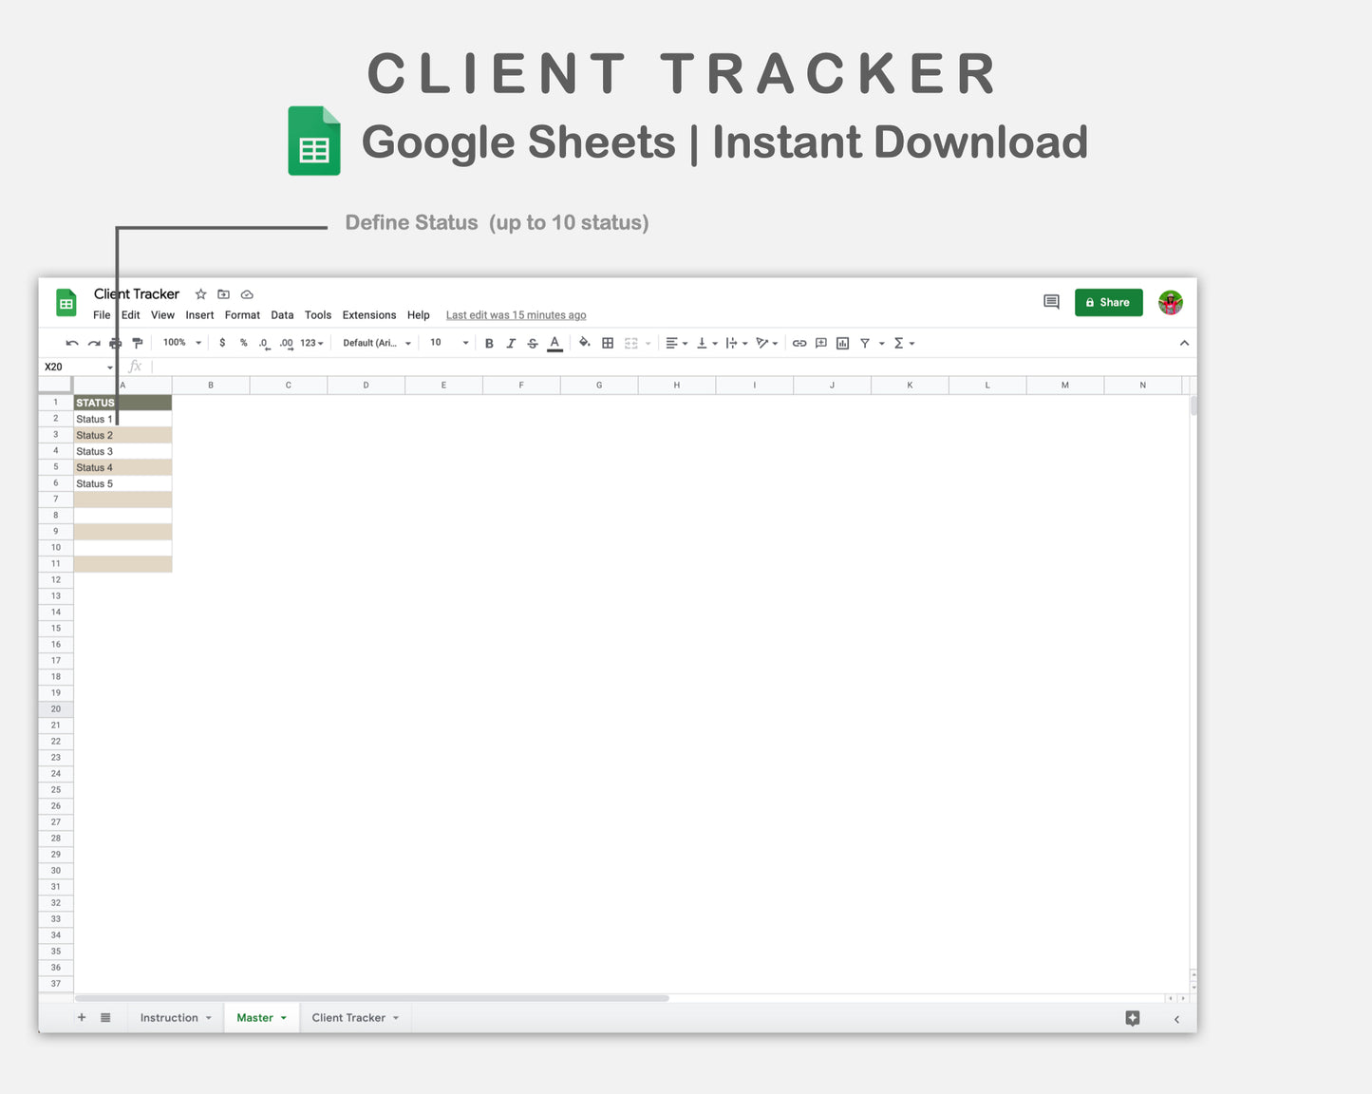
Task: Apply strikethrough formatting
Action: coord(533,343)
